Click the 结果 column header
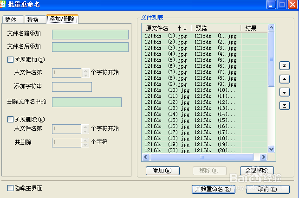 point(254,28)
